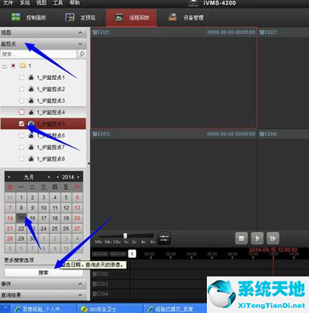Click camera icon of 1_IP监控点6
This screenshot has height=313, width=309.
(31, 135)
